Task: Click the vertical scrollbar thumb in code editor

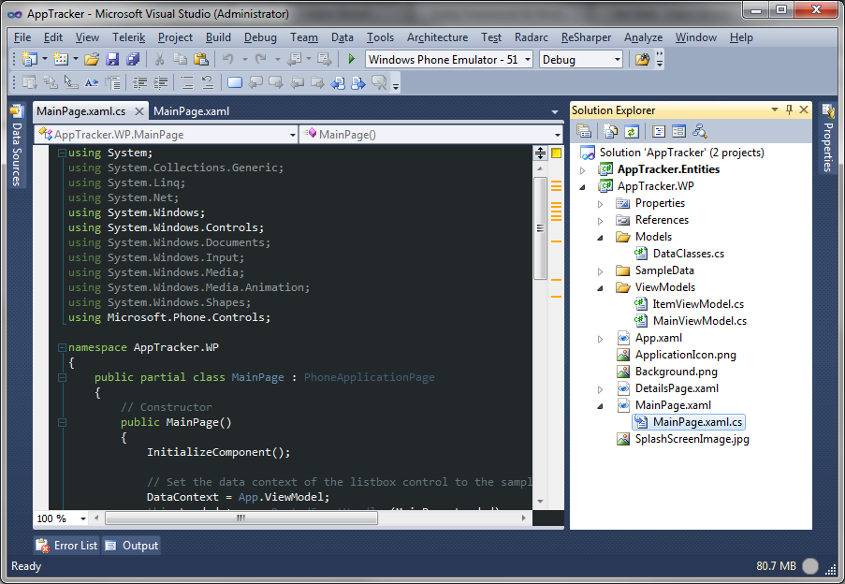Action: tap(540, 227)
